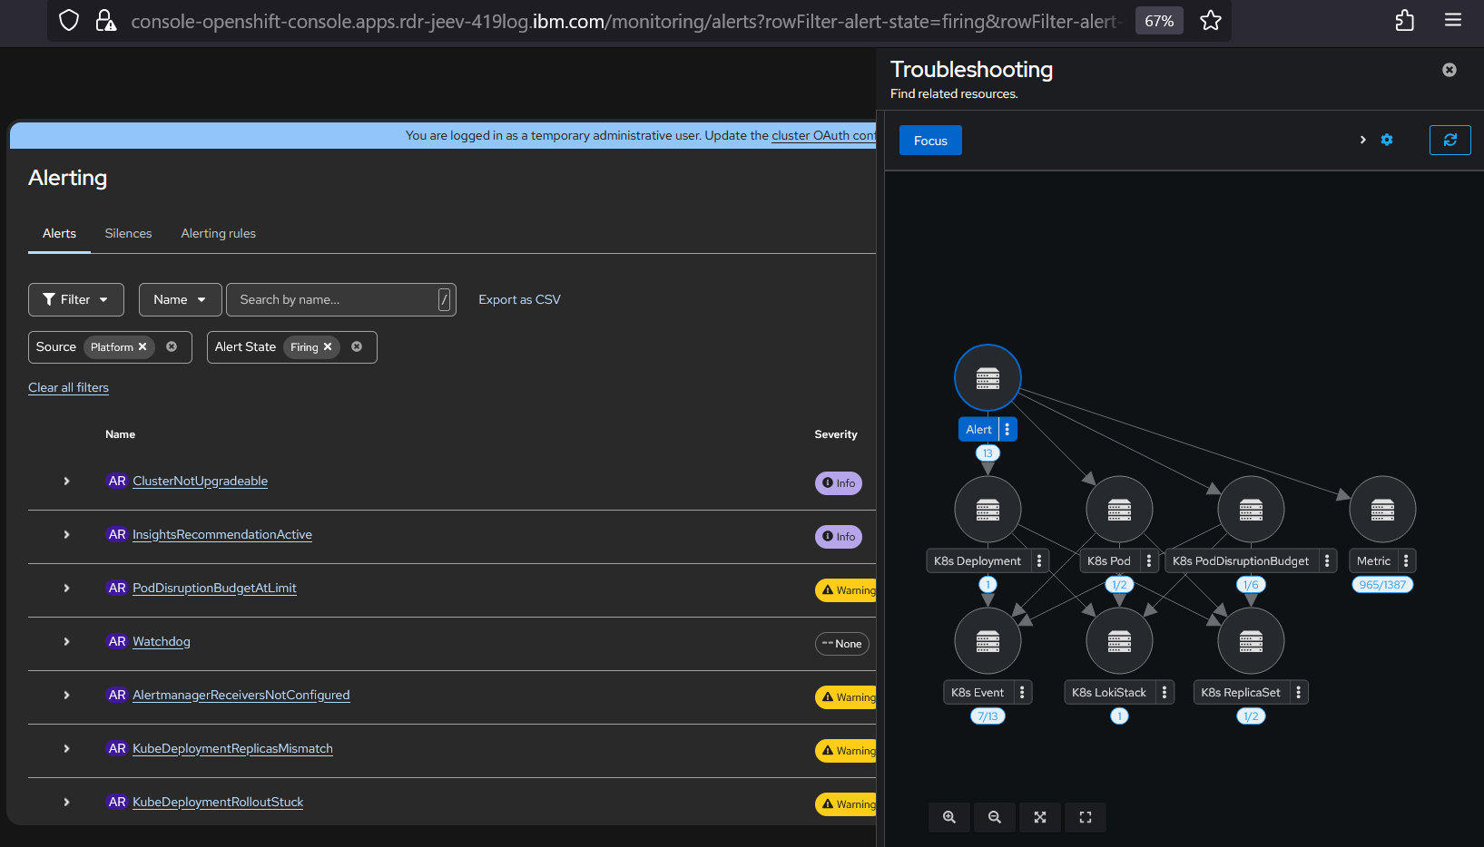Clear the Alert State filter group
1484x847 pixels.
(357, 346)
